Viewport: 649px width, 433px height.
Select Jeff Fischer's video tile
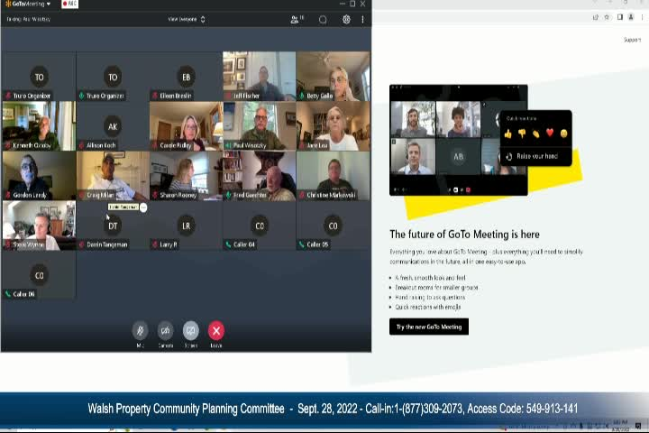[259, 76]
